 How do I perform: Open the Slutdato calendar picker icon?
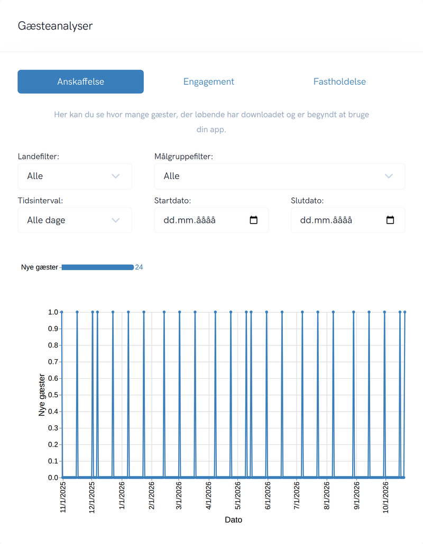390,220
